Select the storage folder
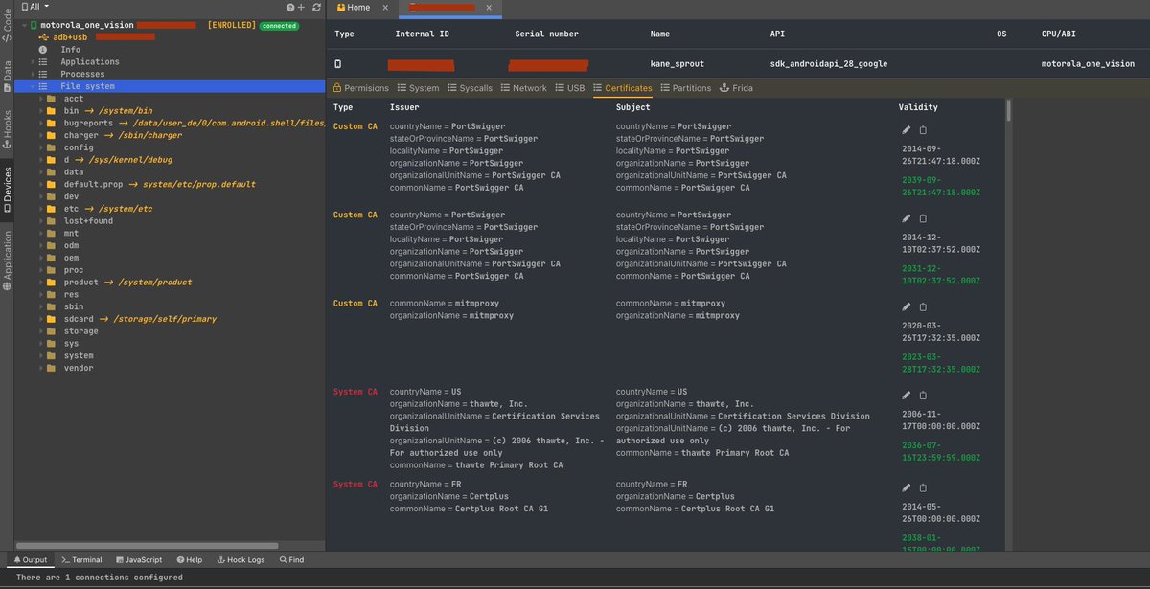1150x589 pixels. pos(81,331)
